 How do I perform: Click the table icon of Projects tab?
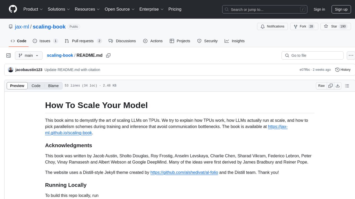172,41
